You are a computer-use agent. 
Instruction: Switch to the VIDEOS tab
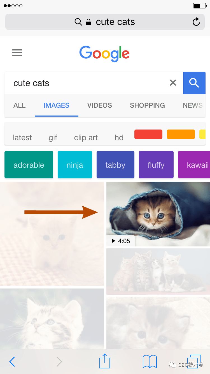point(99,105)
